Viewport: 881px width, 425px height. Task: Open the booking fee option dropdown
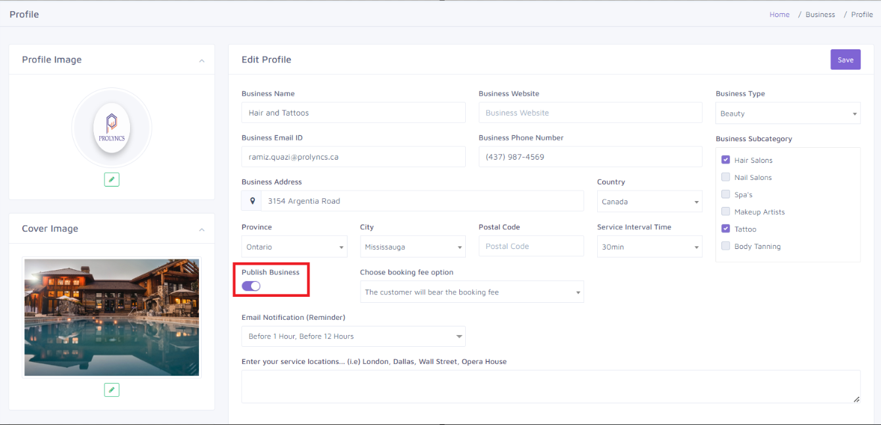click(x=472, y=292)
